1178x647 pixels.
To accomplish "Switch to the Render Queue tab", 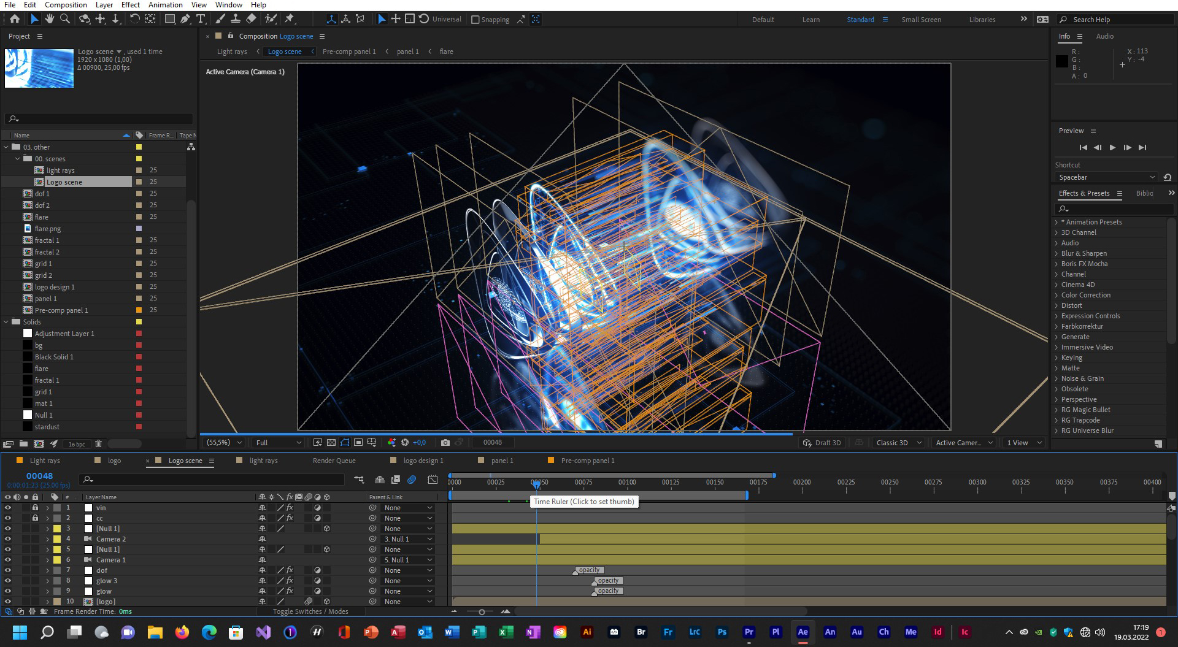I will point(334,461).
